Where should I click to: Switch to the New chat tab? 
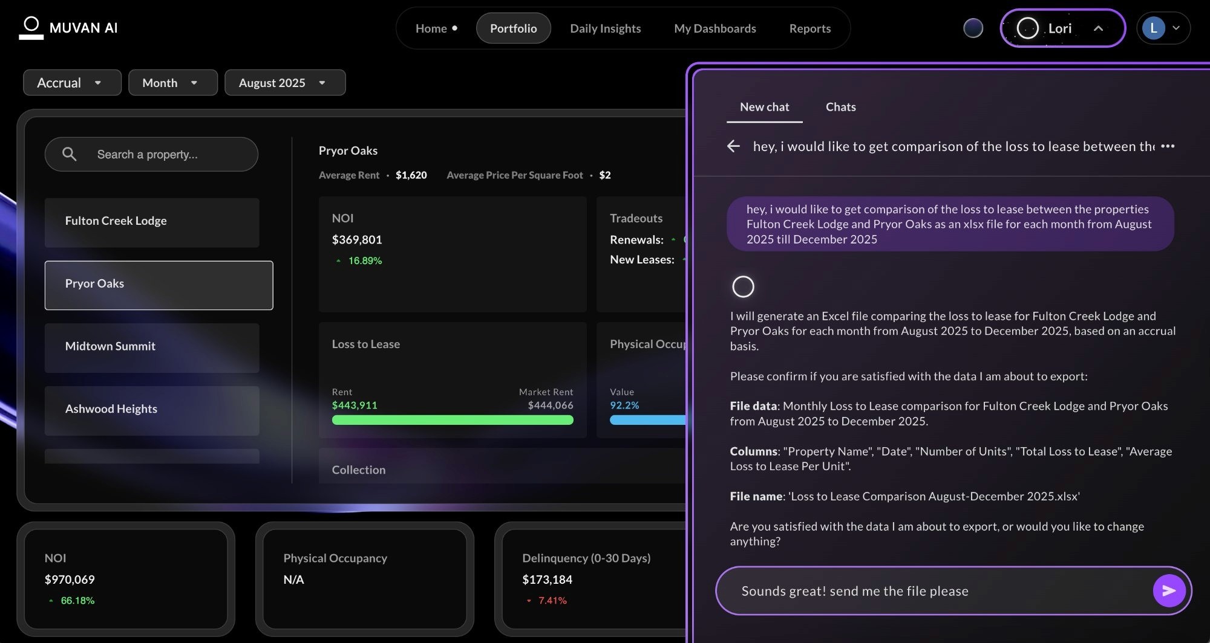[764, 107]
